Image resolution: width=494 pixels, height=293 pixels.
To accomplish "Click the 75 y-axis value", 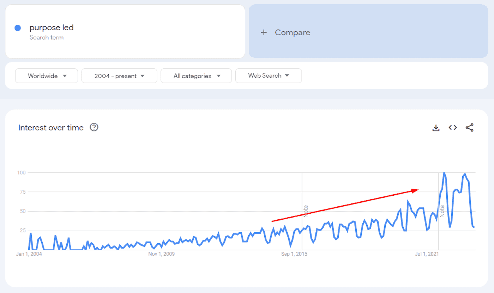I will pos(23,192).
